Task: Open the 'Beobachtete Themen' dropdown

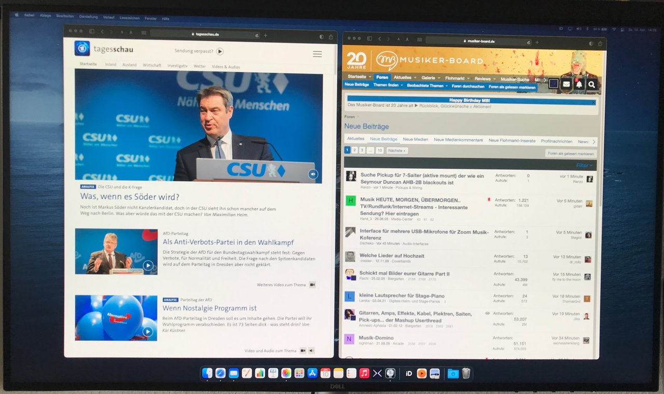Action: [427, 85]
